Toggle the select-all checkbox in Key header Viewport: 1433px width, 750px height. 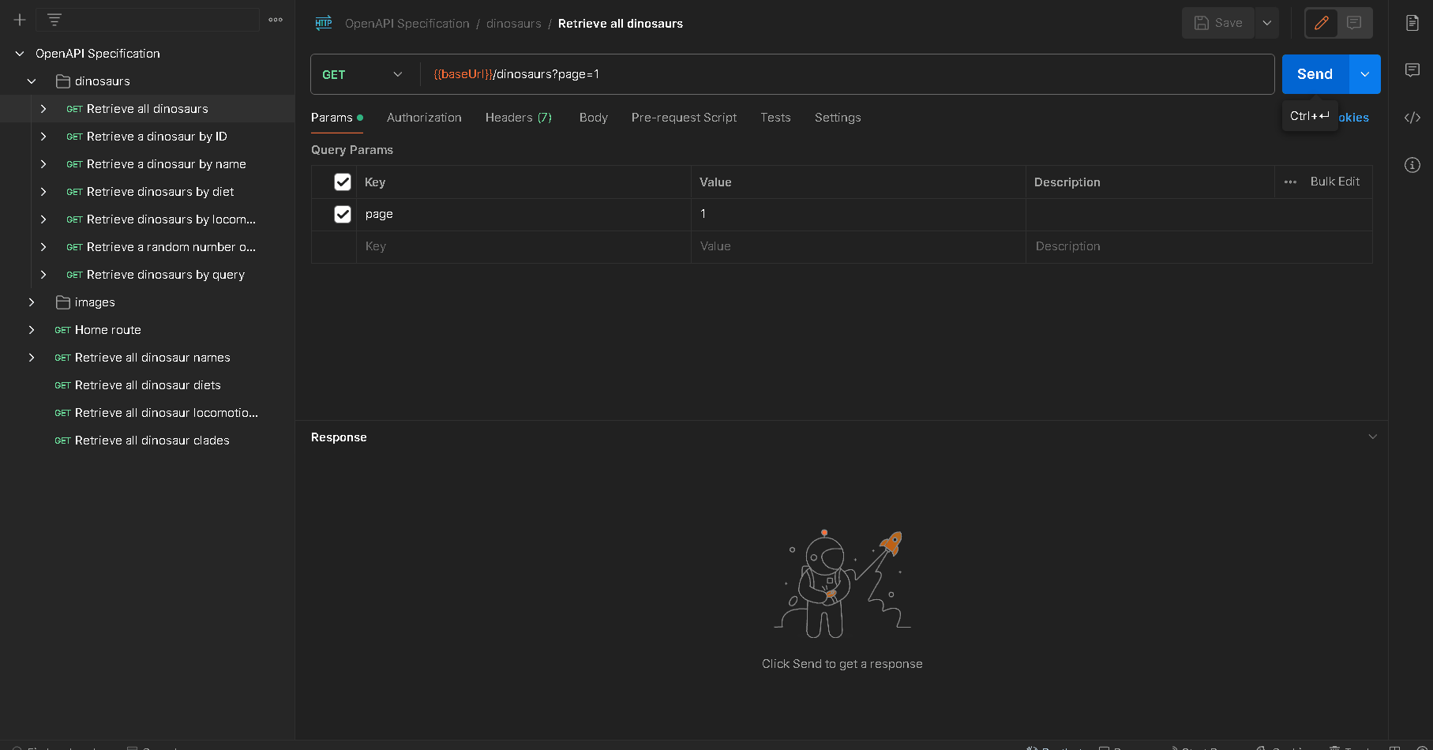[343, 182]
